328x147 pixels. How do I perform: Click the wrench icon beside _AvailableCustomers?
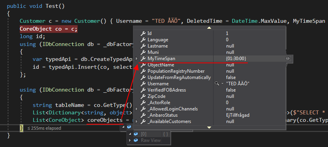point(143,121)
